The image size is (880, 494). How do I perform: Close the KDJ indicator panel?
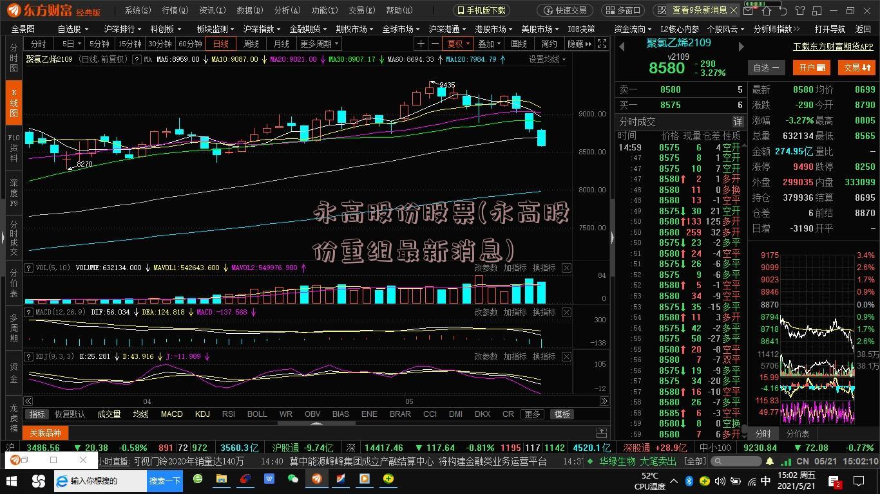(x=566, y=356)
